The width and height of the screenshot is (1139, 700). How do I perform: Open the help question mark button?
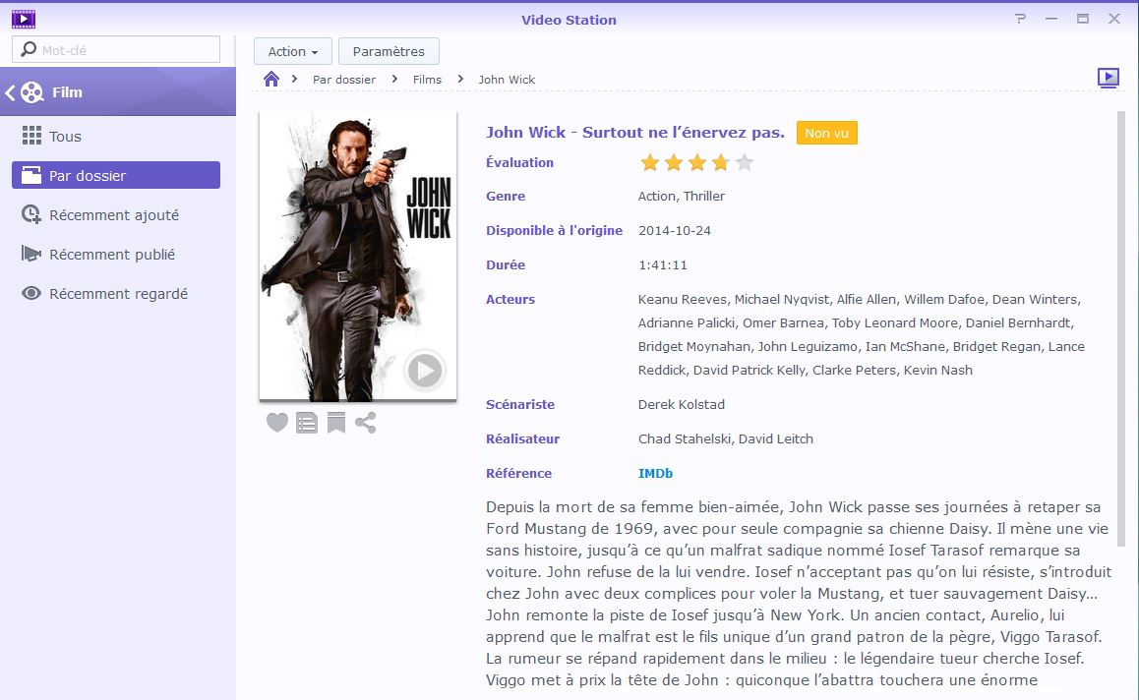[x=1021, y=19]
